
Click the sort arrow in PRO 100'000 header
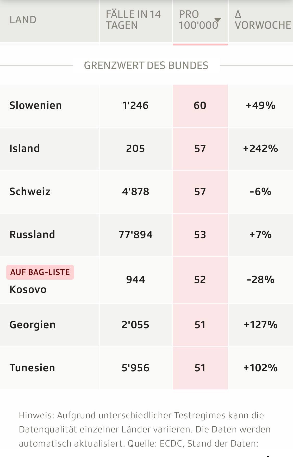point(217,20)
